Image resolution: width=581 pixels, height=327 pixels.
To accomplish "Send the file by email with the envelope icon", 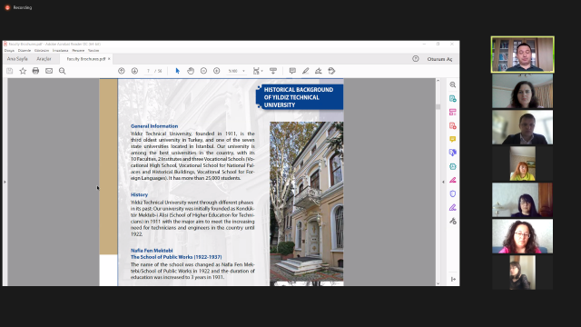I will pos(49,71).
